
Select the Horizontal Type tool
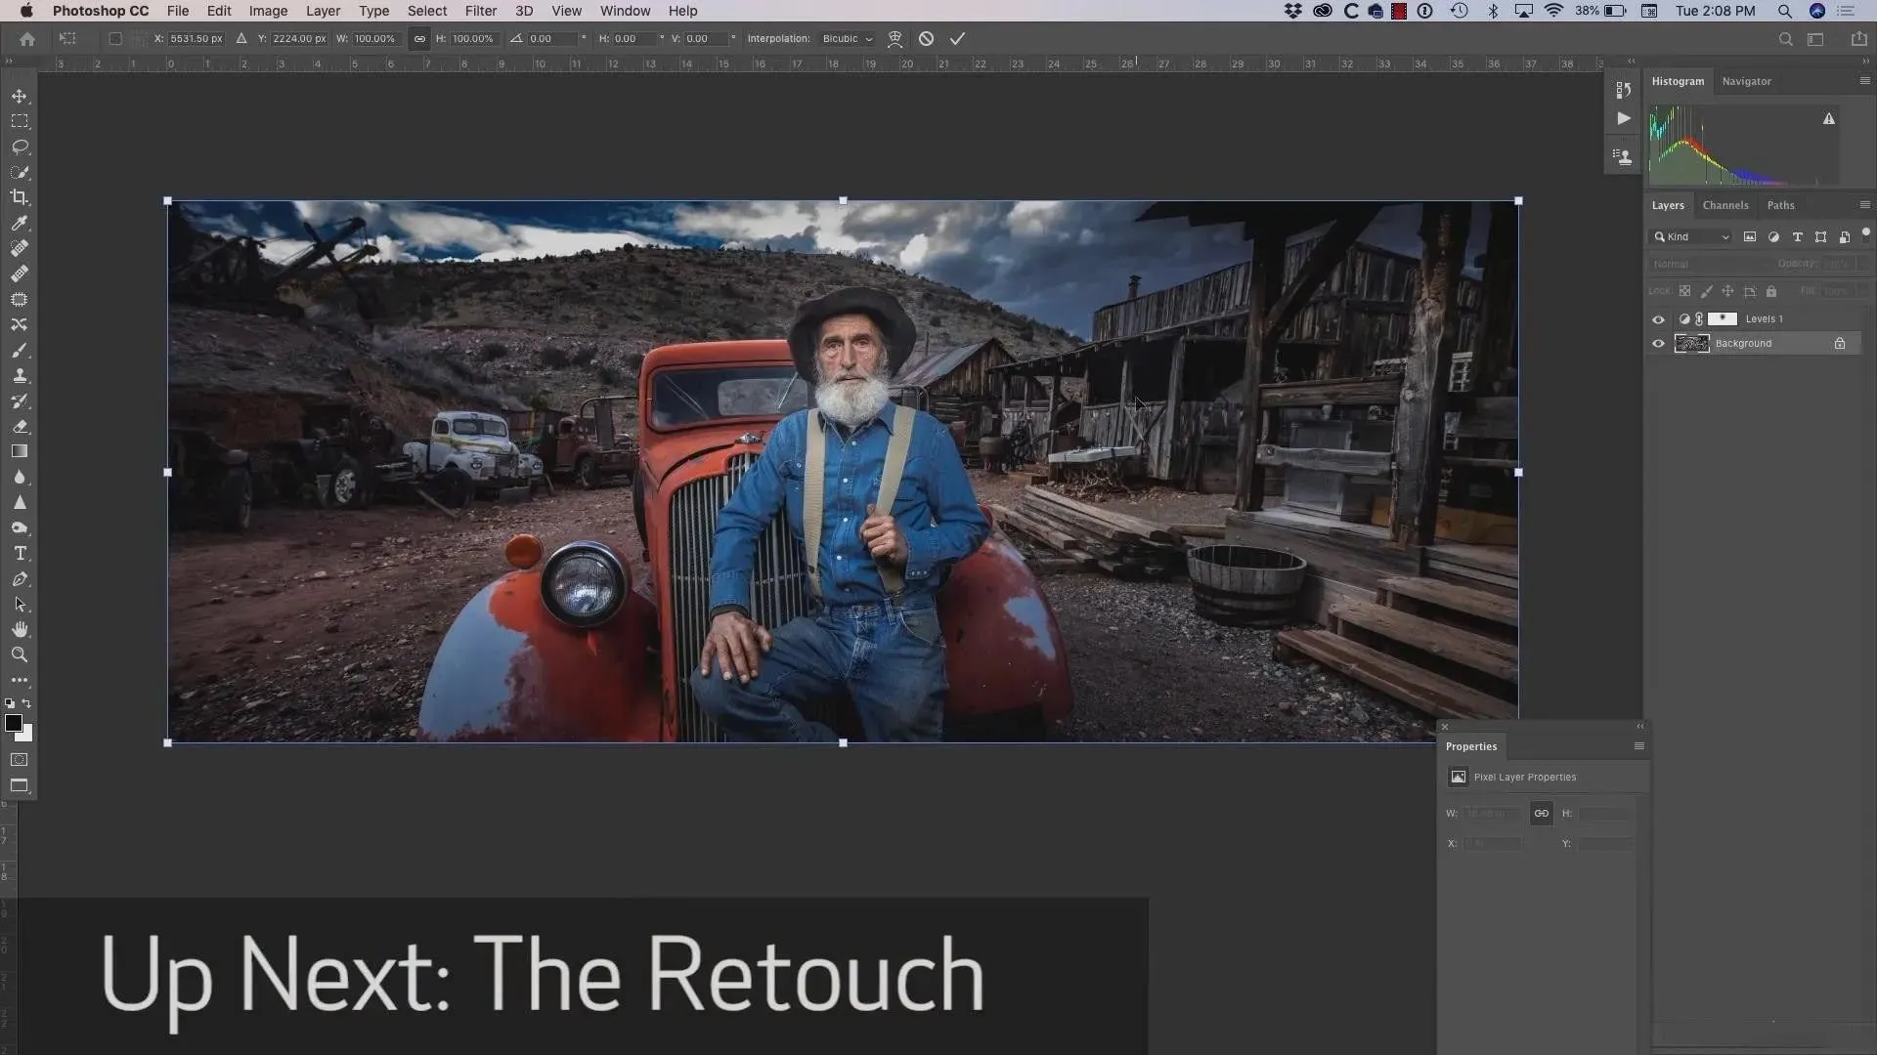(x=20, y=554)
